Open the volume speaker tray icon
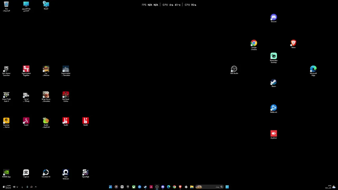Screen dimensions: 338x190 14,187
